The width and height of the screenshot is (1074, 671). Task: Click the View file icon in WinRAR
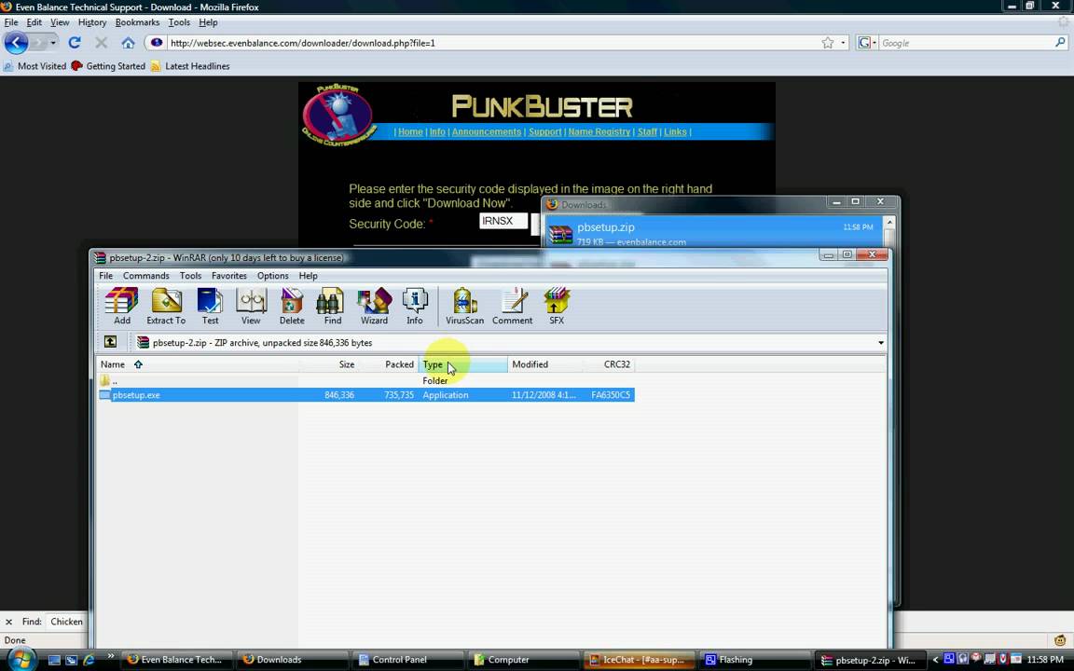tap(251, 306)
